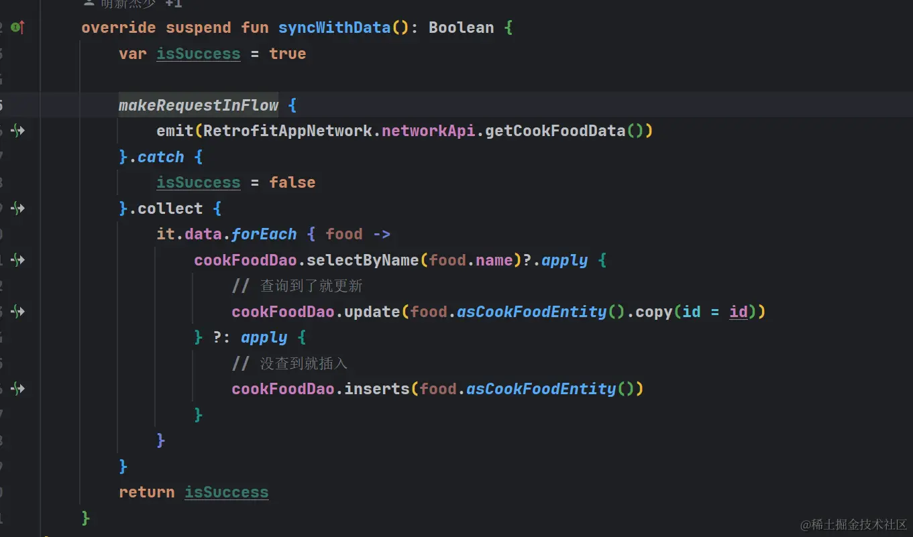
Task: Click isSuccess in the "= false" assignment
Action: coord(199,182)
